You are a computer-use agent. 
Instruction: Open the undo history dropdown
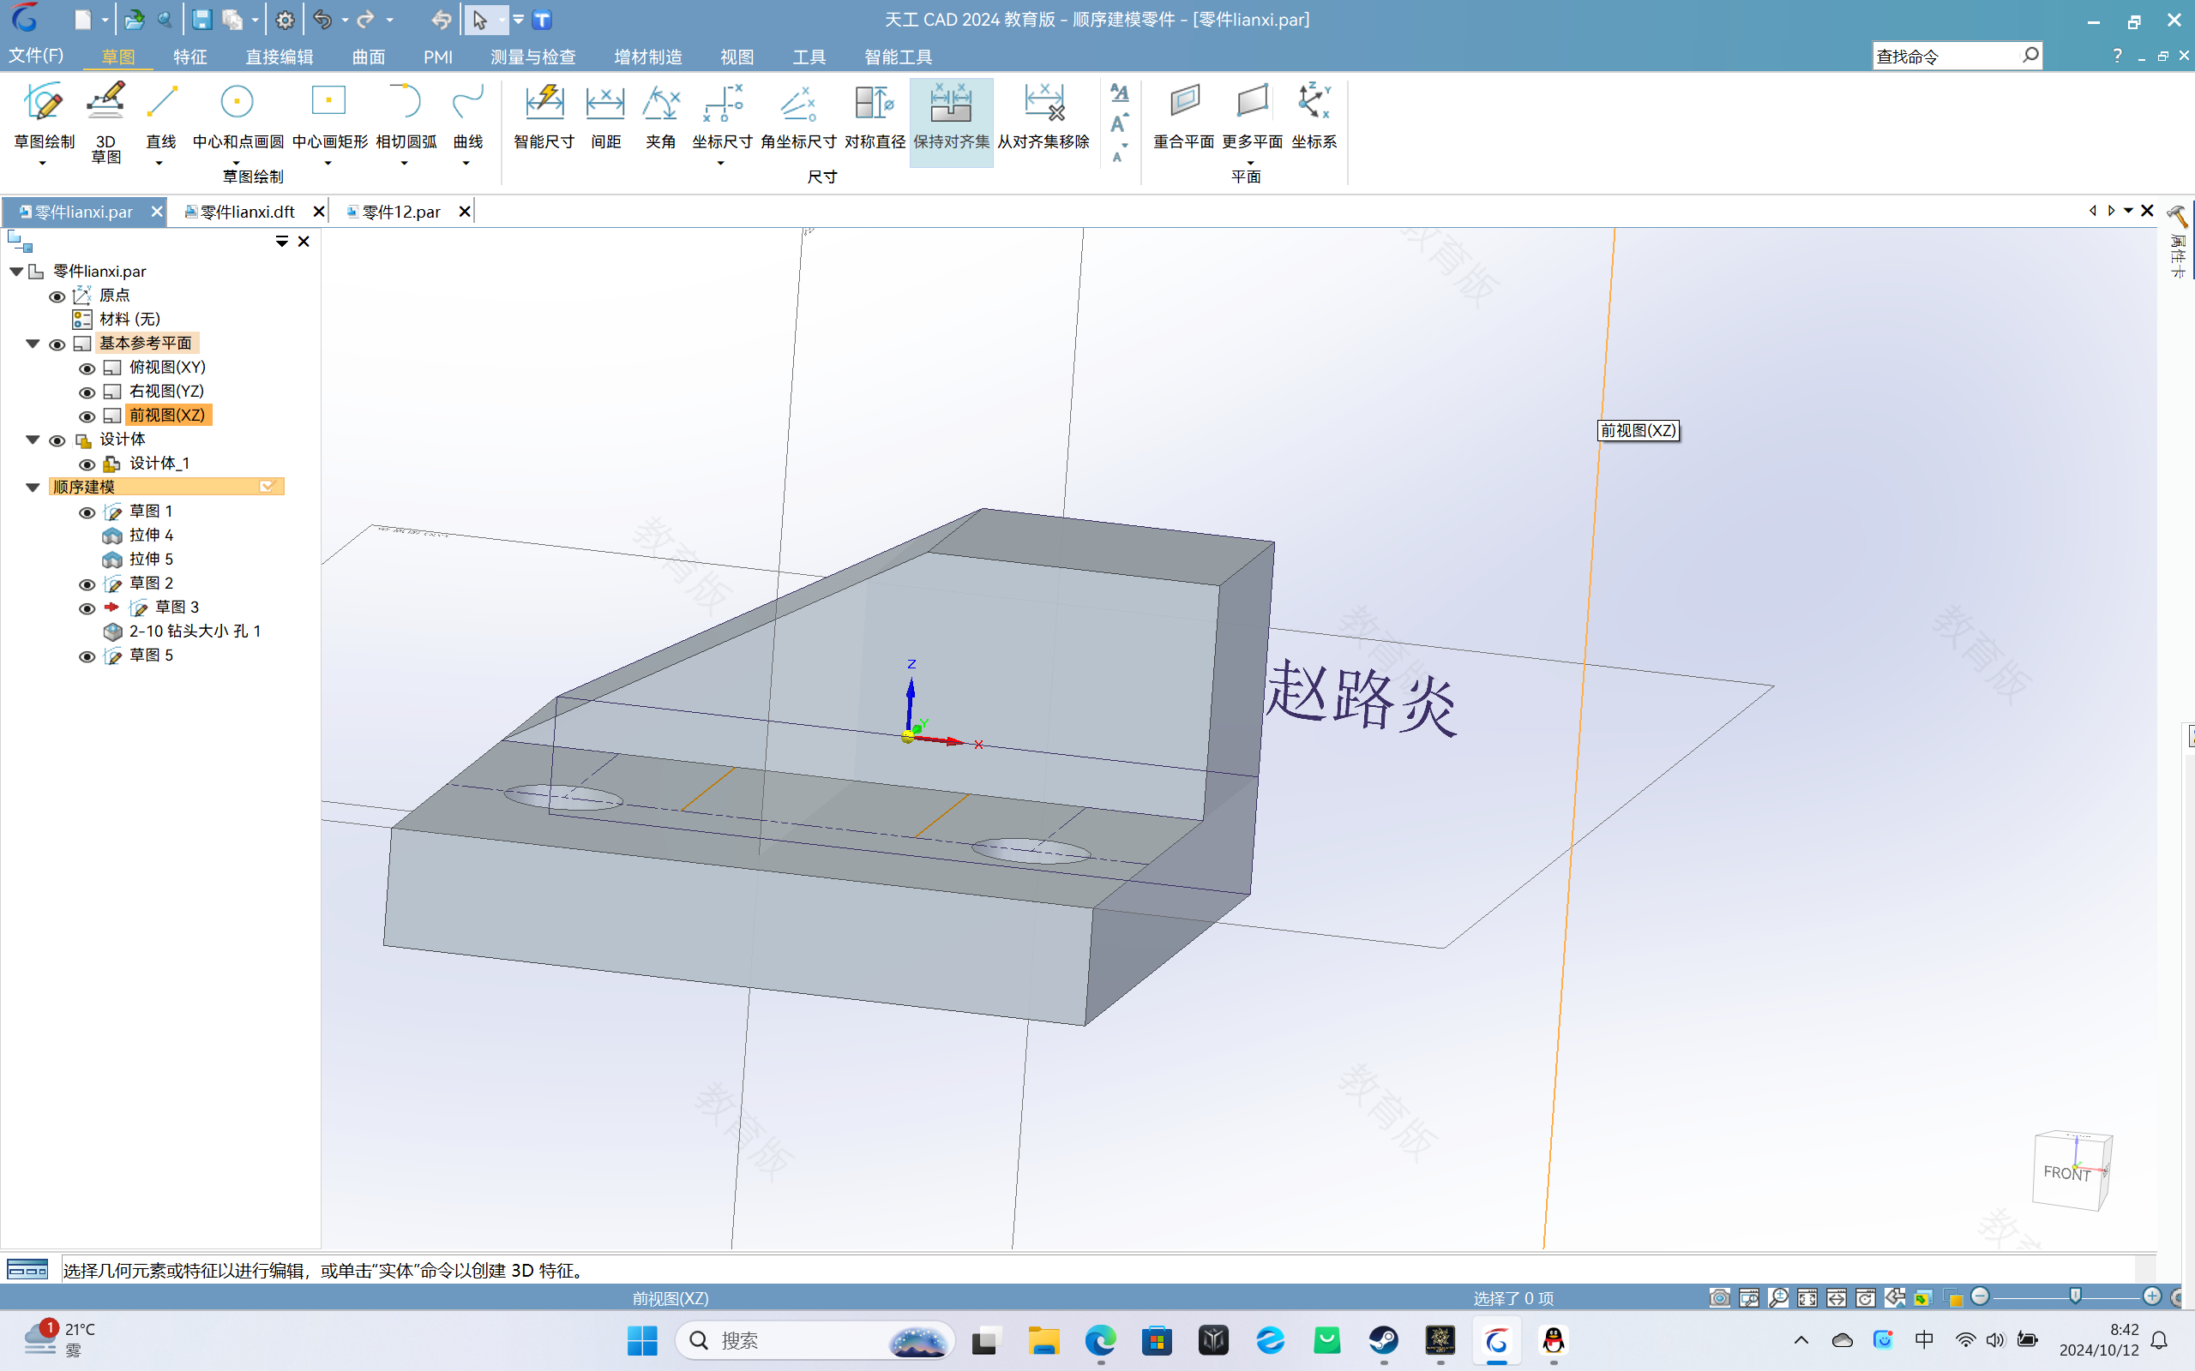(x=345, y=19)
